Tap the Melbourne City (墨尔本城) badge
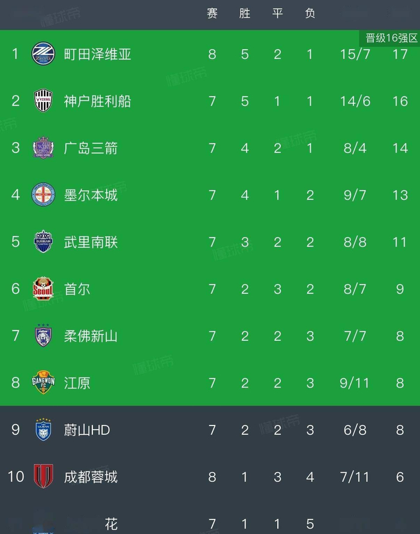 (x=43, y=194)
